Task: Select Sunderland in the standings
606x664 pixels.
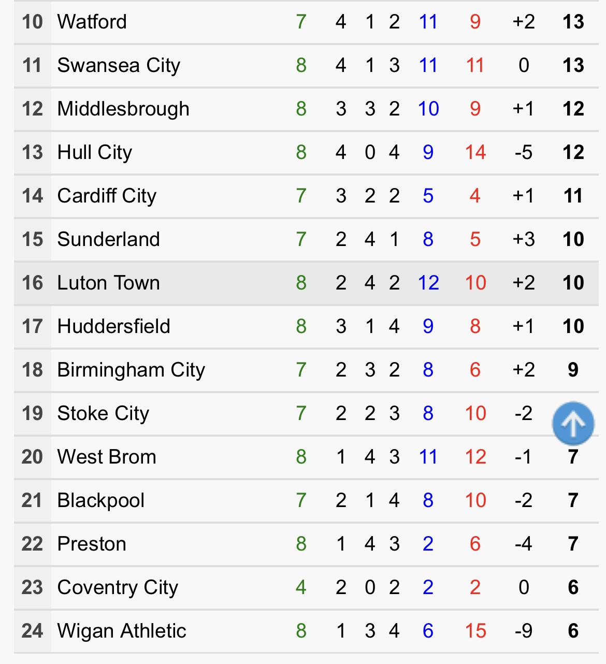Action: (x=108, y=239)
